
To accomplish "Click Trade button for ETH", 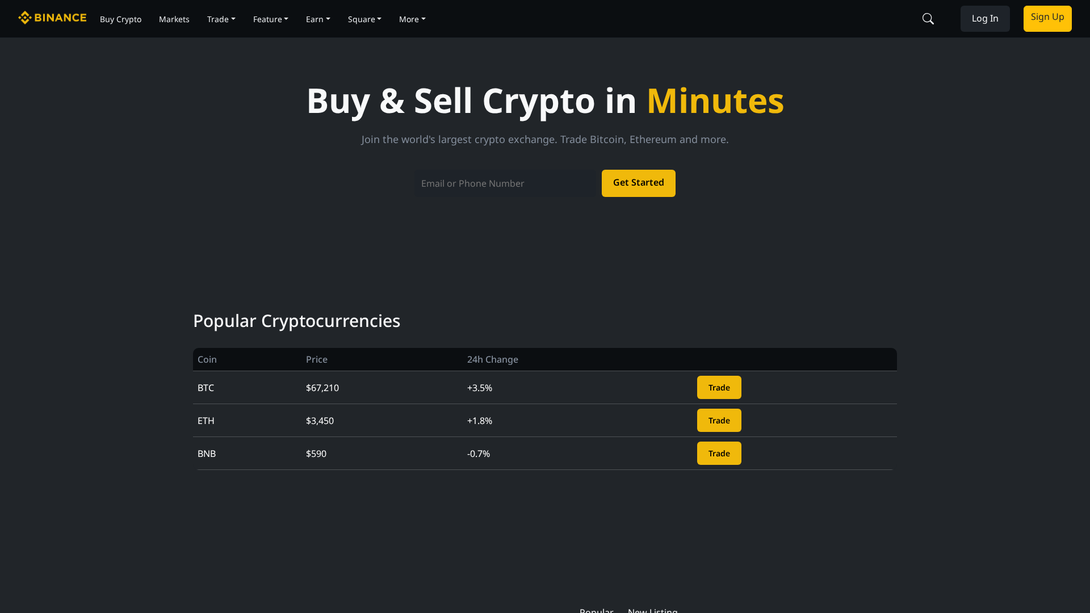I will pos(719,420).
